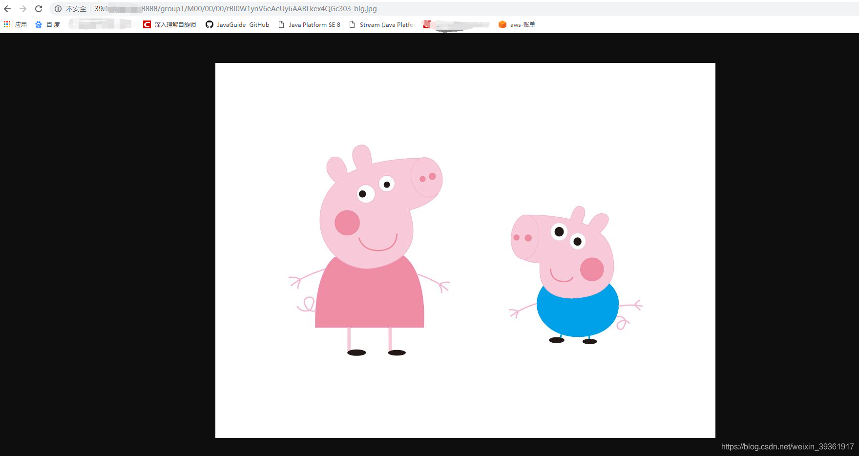Screen dimensions: 859x456
Task: Open the Java Platform SE 8 bookmark
Action: coord(309,24)
